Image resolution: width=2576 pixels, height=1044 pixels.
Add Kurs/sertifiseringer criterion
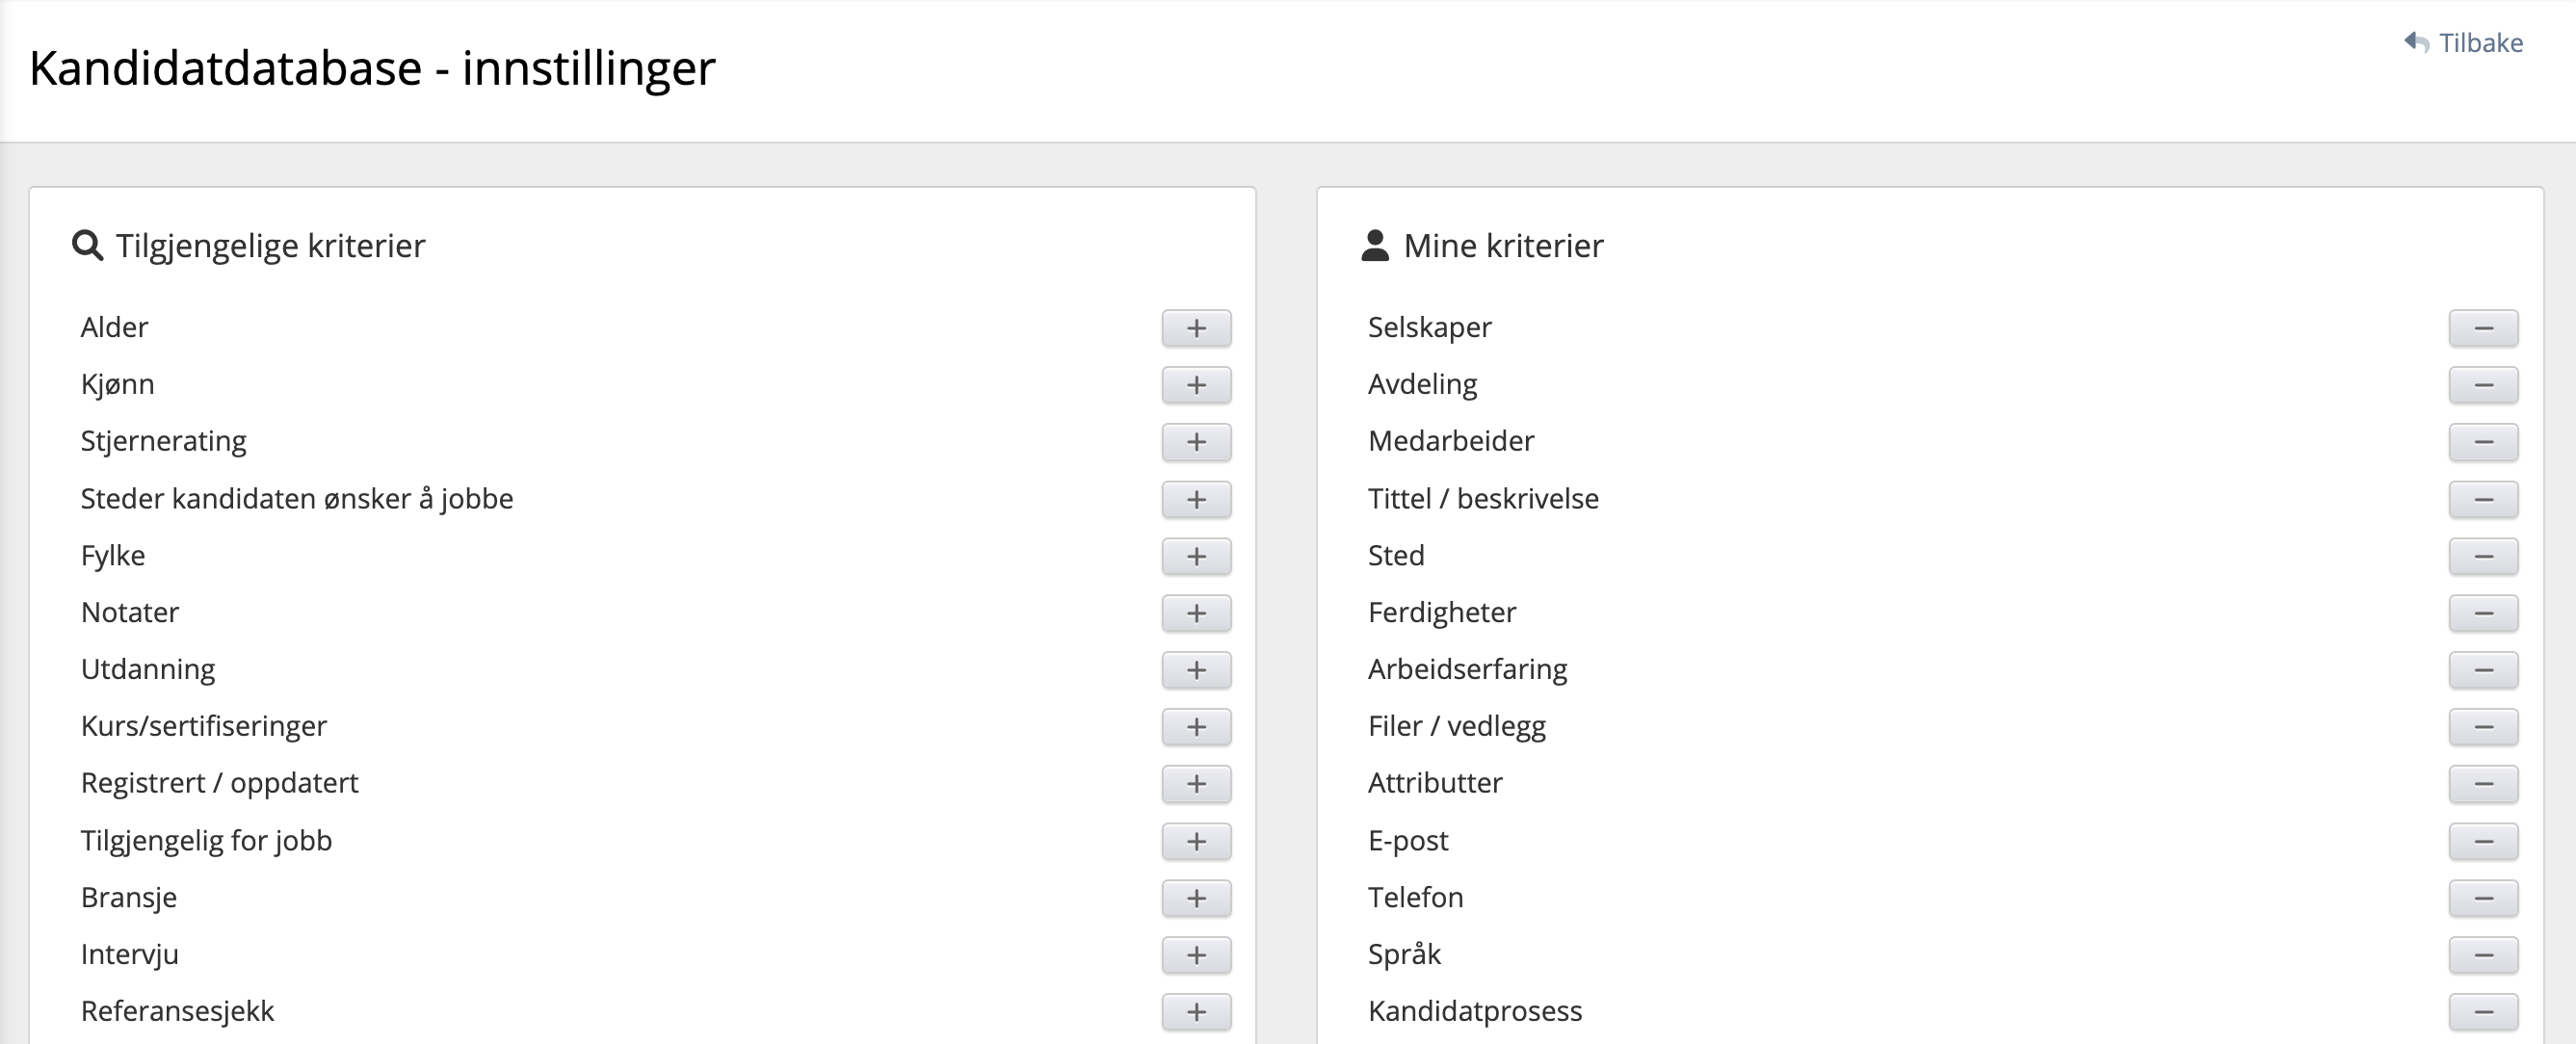(1196, 727)
